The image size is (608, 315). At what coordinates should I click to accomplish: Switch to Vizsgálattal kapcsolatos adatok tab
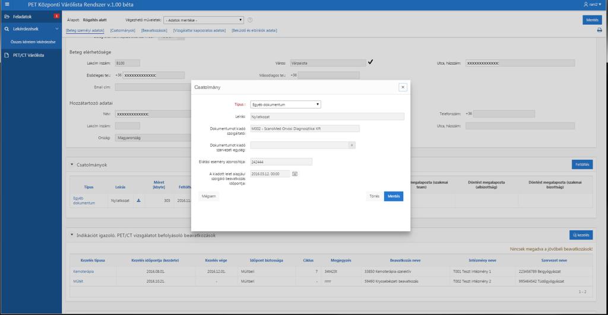[x=199, y=30]
